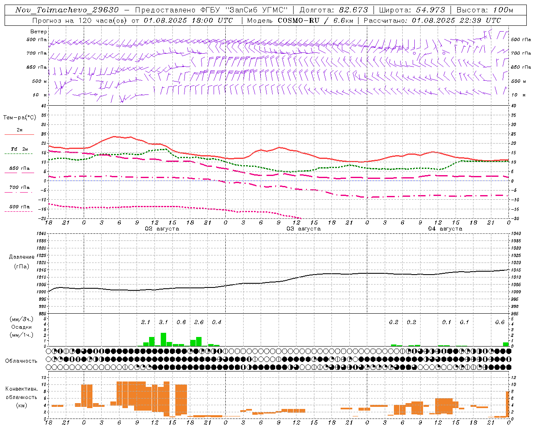The height and width of the screenshot is (426, 533).
Task: Click the tallest green hourly precipitation bar
Action: coord(164,339)
